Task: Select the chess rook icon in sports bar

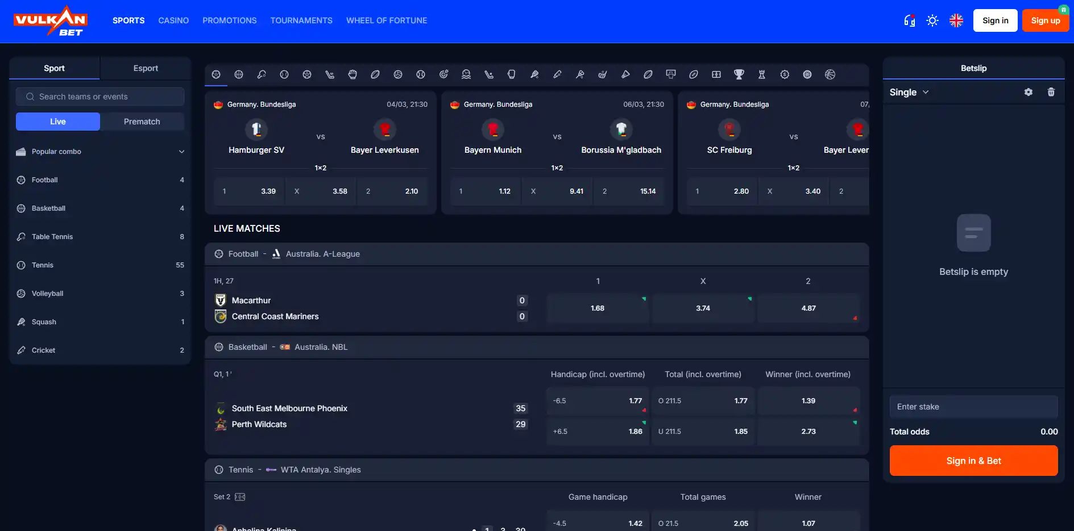Action: pos(762,74)
